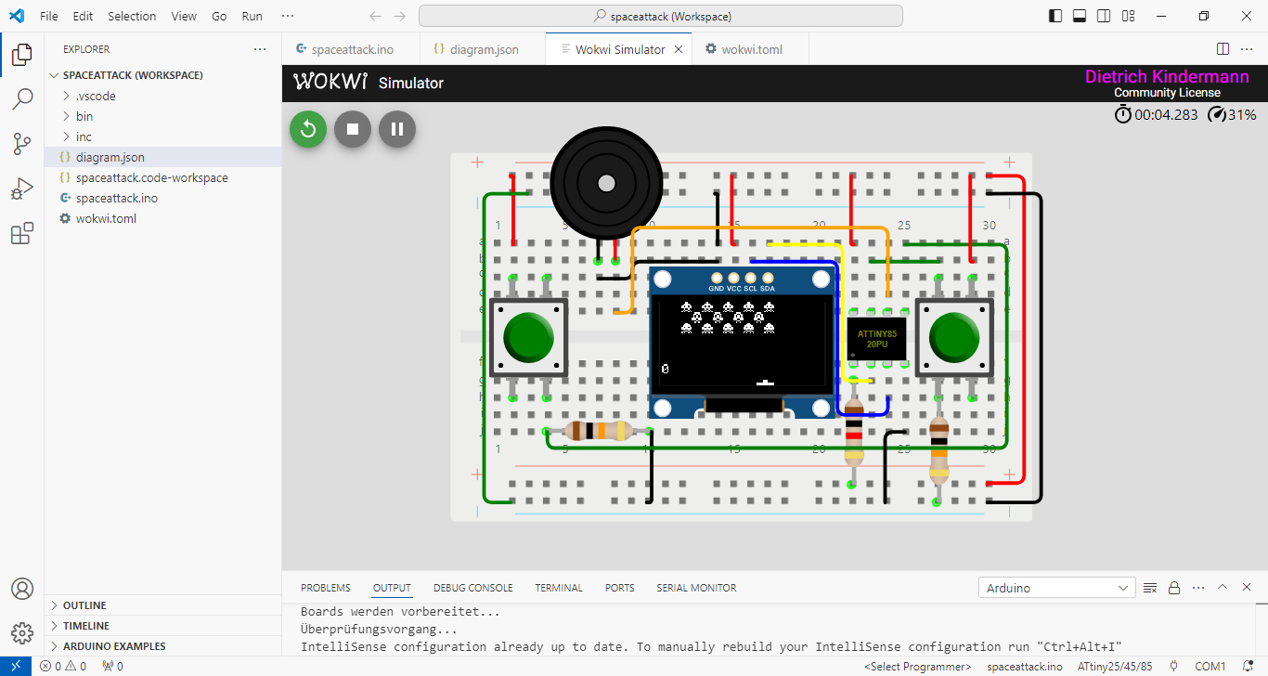This screenshot has width=1268, height=676.
Task: Restart the Wokwi simulation
Action: point(308,129)
